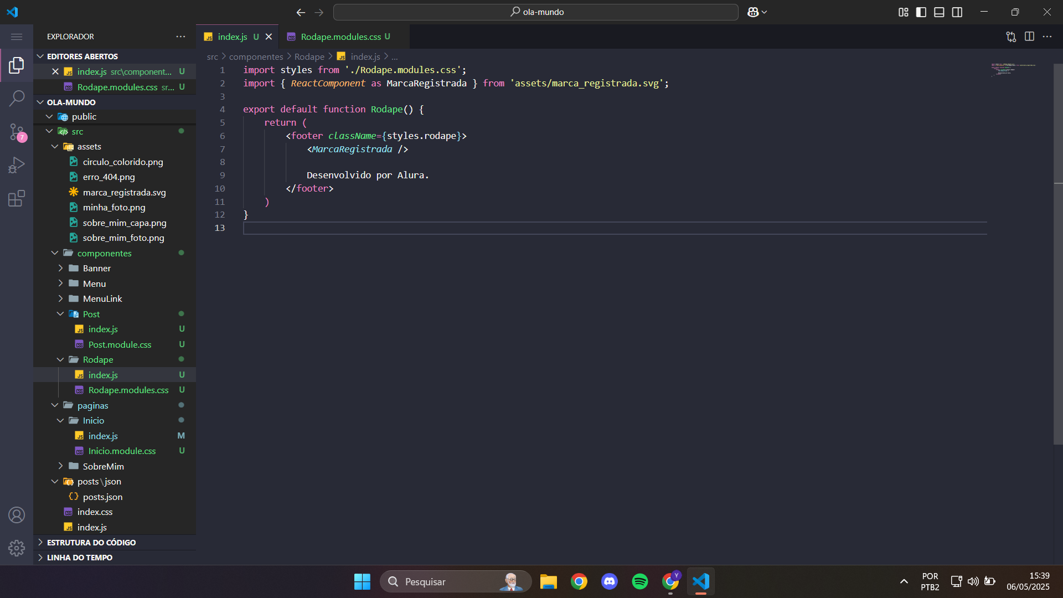Open changes compare icon in editor toolbar
1063x598 pixels.
point(1011,37)
